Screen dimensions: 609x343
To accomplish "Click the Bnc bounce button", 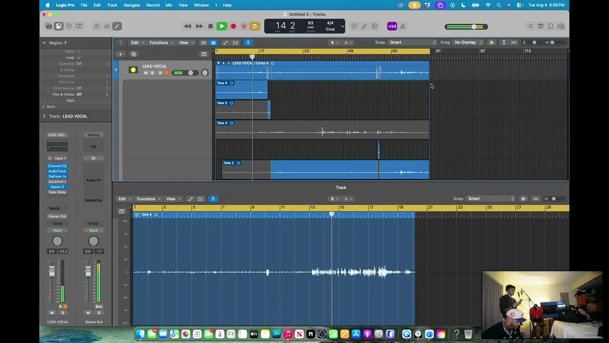I will (x=99, y=306).
